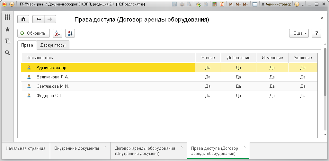Viewport: 329px width, 161px height.
Task: Open the Внутренние документы bottom tab
Action: [76, 148]
